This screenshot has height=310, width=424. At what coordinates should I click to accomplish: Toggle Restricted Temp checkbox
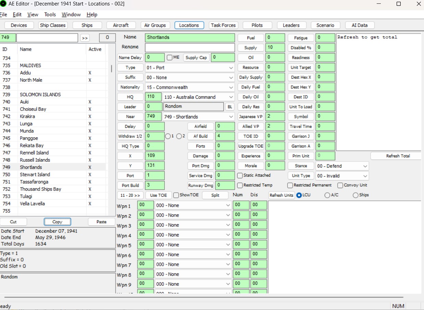point(240,185)
